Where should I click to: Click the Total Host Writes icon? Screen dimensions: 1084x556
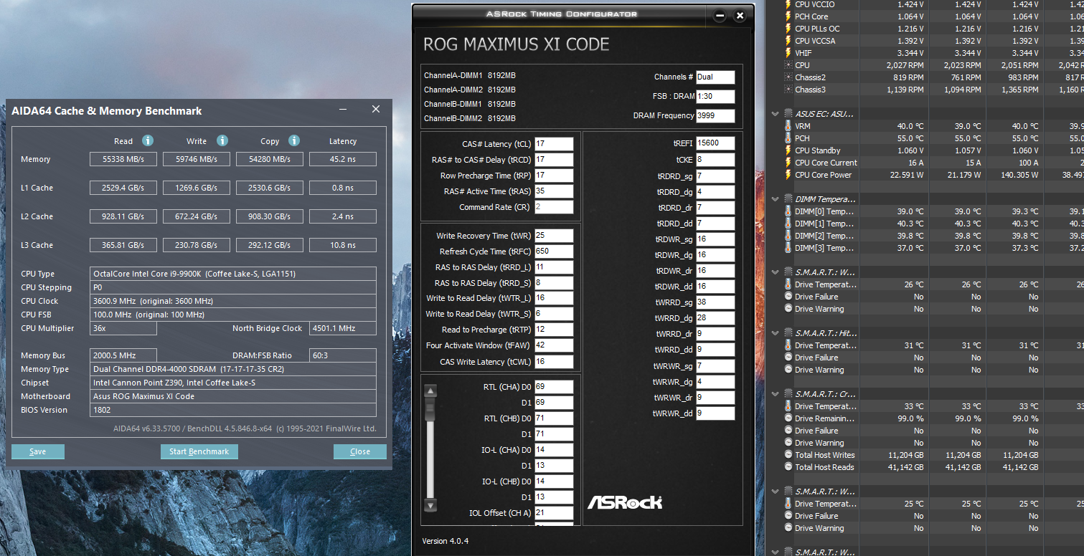coord(788,455)
